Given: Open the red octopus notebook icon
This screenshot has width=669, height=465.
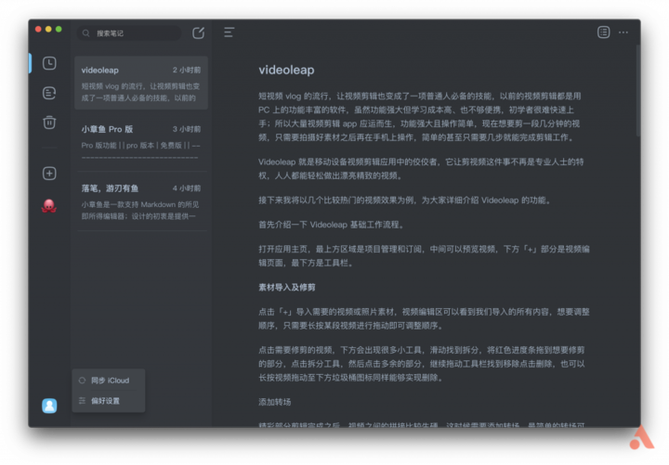Looking at the screenshot, I should click(49, 206).
